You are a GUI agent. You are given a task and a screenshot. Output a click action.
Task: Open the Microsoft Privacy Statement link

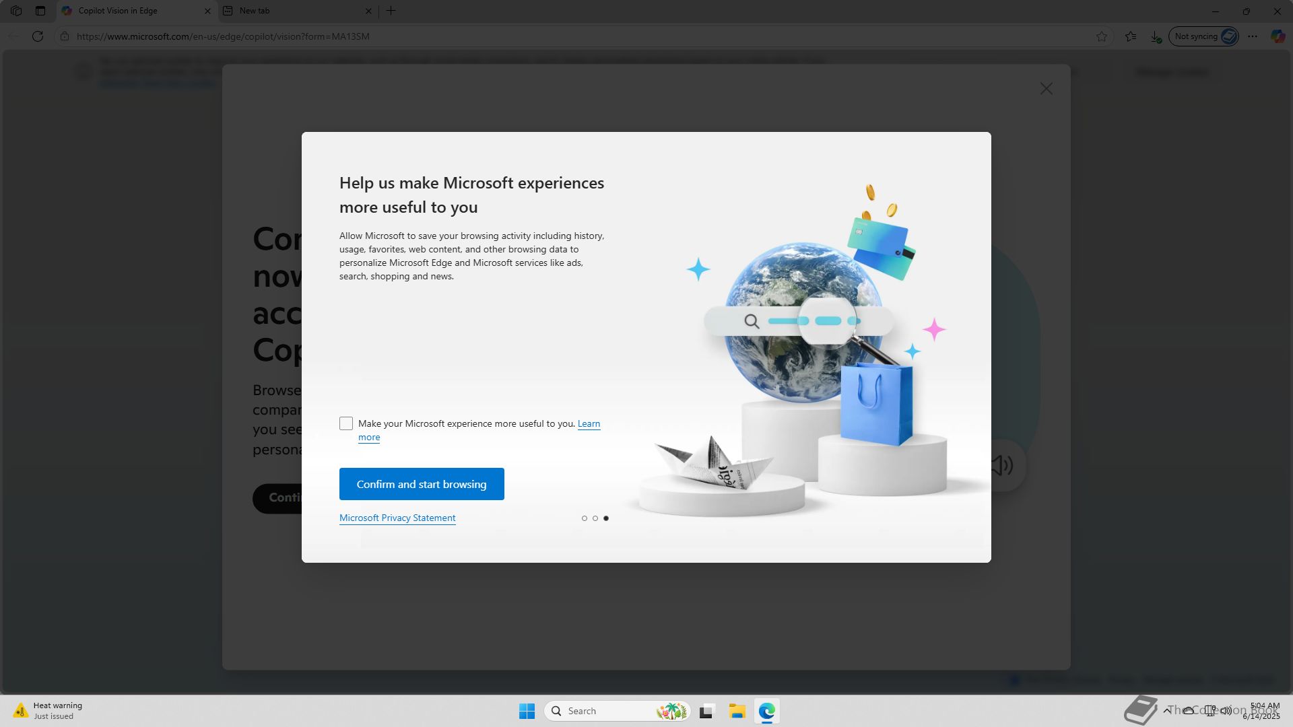point(397,518)
